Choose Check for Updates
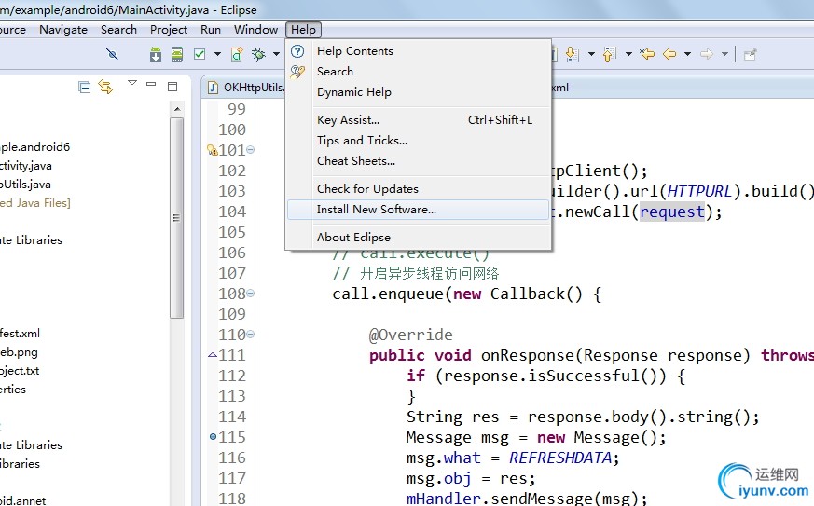Image resolution: width=814 pixels, height=506 pixels. (x=419, y=188)
